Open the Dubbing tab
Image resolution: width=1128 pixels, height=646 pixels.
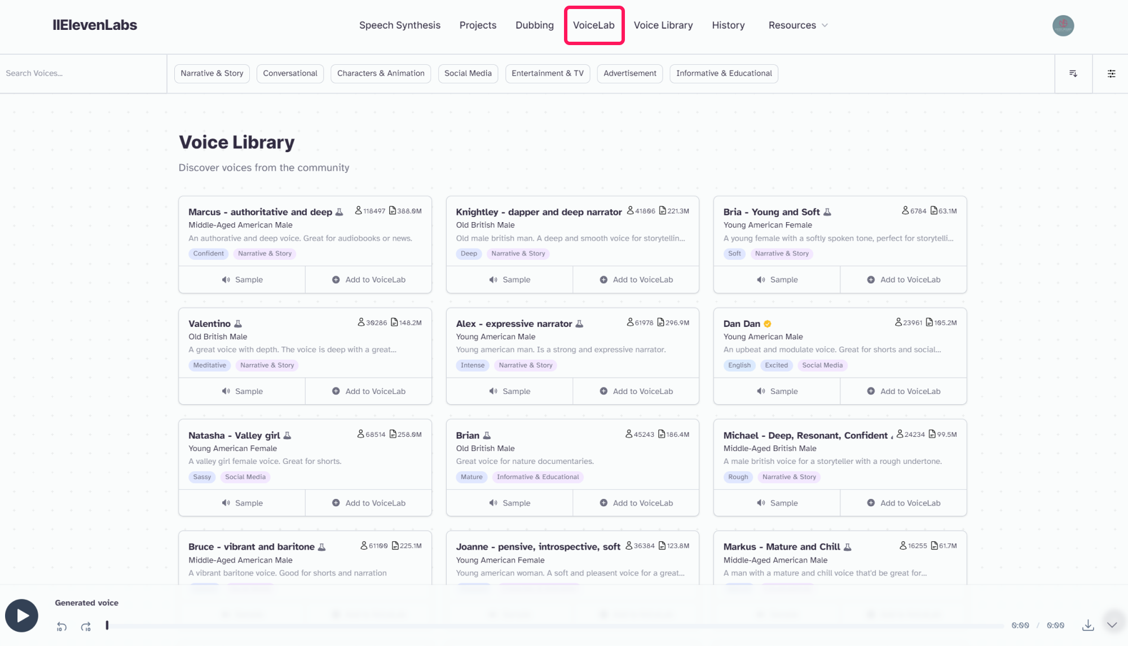535,25
